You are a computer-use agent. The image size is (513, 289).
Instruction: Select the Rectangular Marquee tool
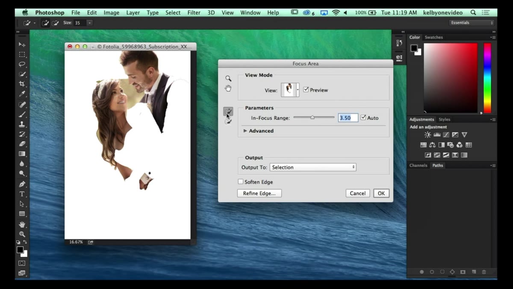click(22, 54)
